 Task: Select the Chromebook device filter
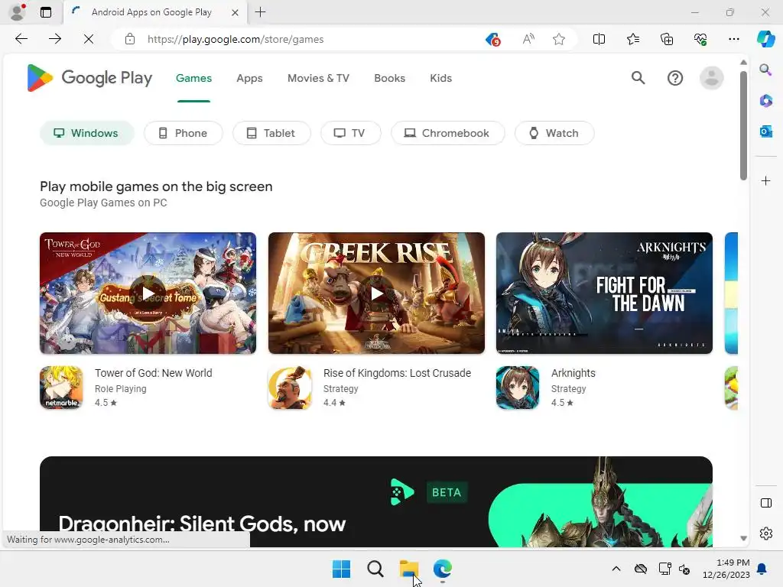447,133
